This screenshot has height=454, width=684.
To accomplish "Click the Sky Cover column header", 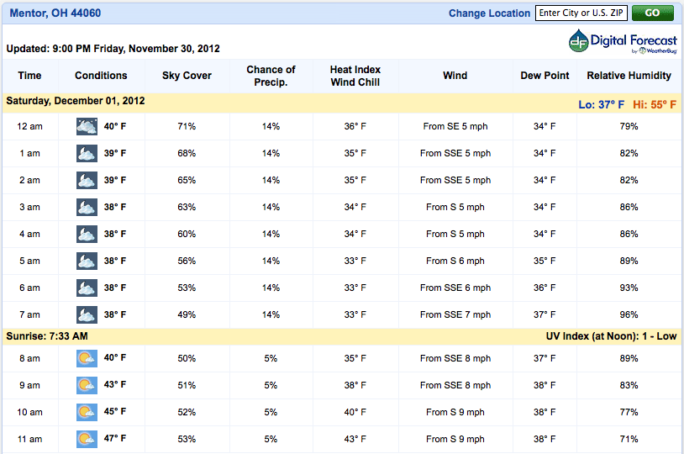I will (187, 76).
